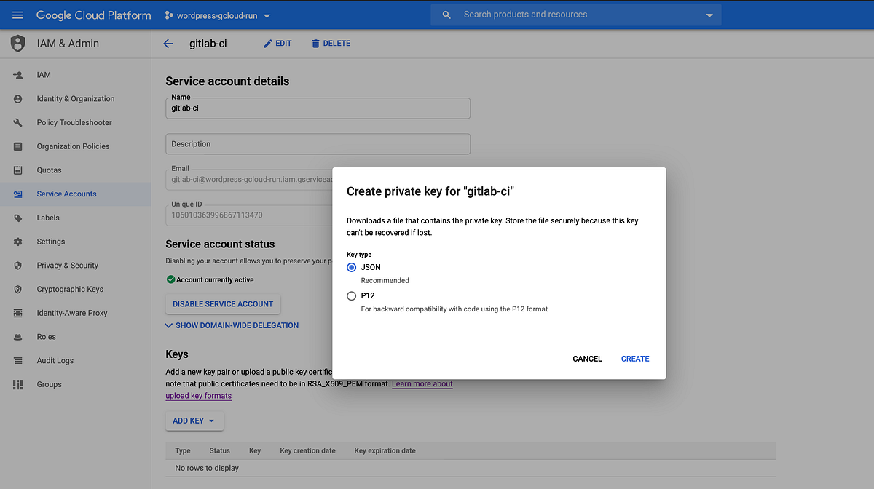Click CREATE in the private key dialog
The width and height of the screenshot is (874, 489).
[635, 359]
